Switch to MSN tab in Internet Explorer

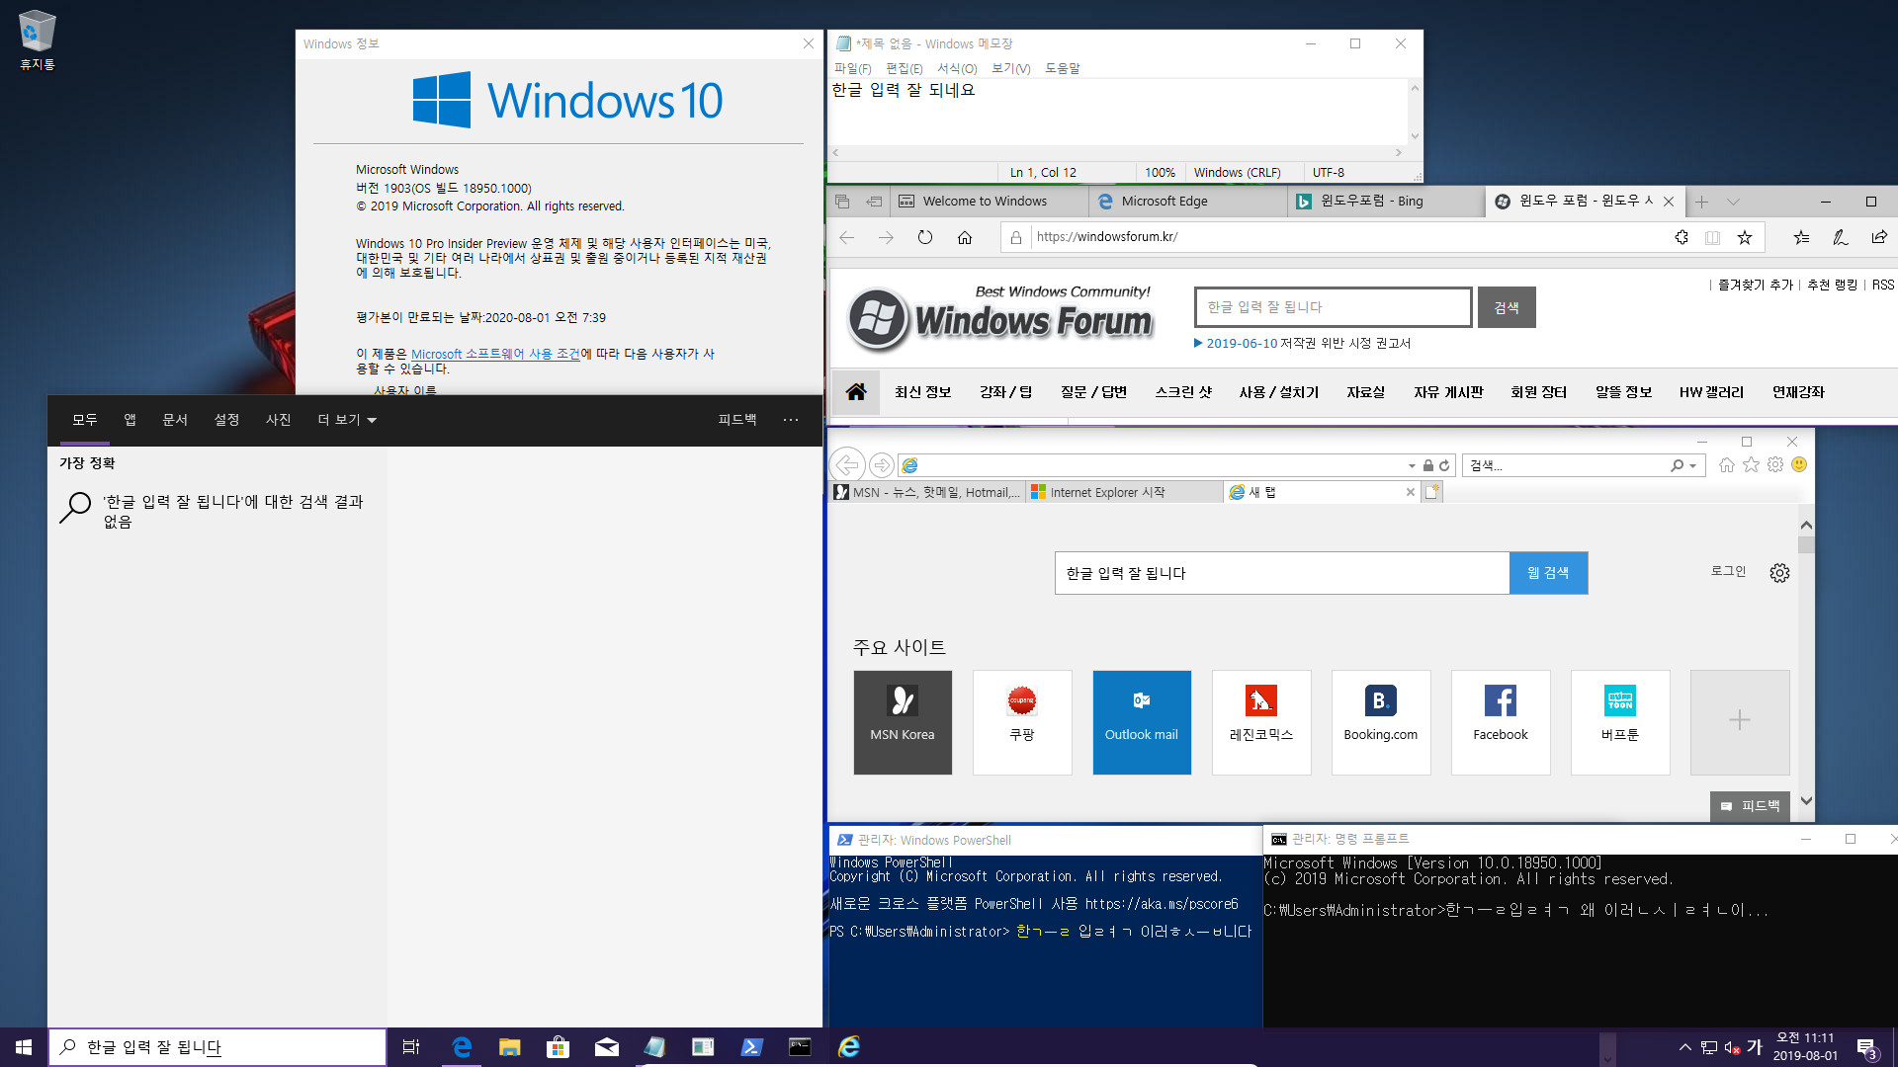pyautogui.click(x=926, y=492)
